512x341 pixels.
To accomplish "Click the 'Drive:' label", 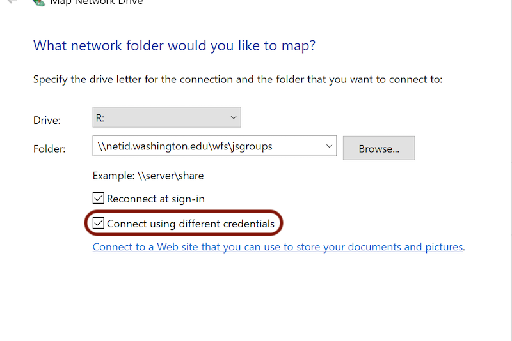I will point(47,120).
